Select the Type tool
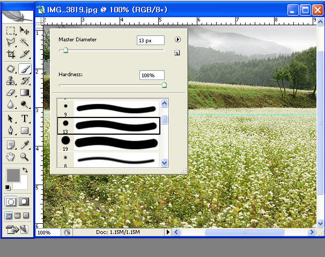Screen dimensions: 325x257 (25, 119)
